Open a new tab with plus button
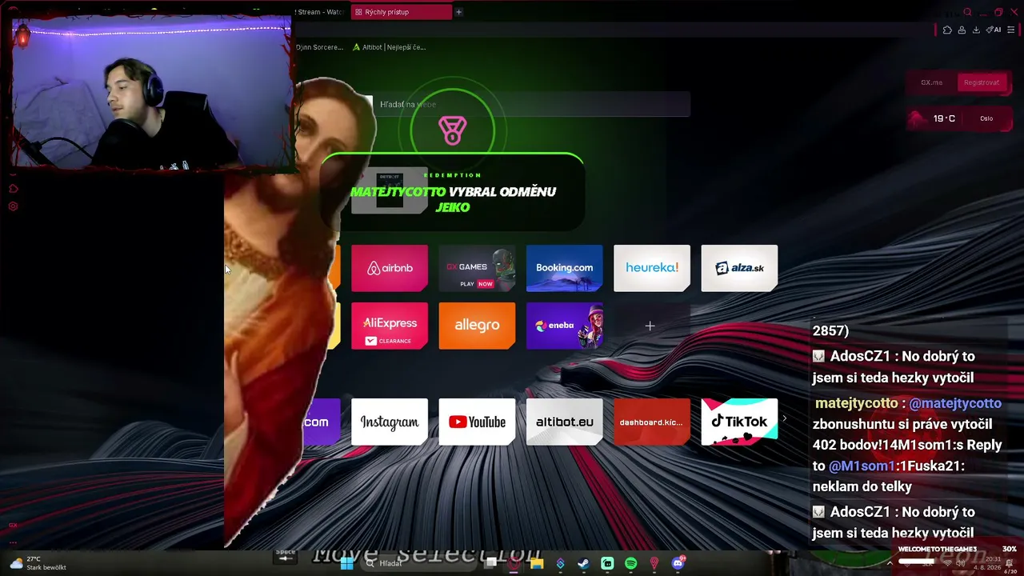 pyautogui.click(x=458, y=12)
